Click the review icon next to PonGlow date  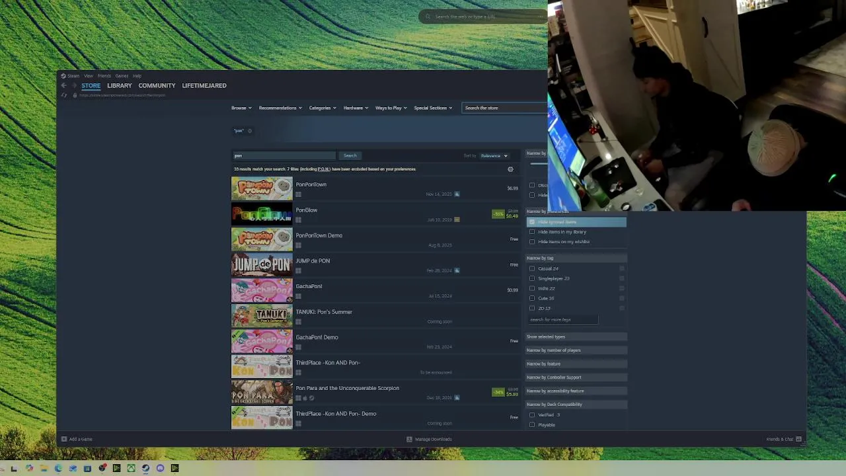tap(457, 219)
